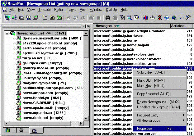
Task: Click the blue undo arrow icon
Action: 181,18
